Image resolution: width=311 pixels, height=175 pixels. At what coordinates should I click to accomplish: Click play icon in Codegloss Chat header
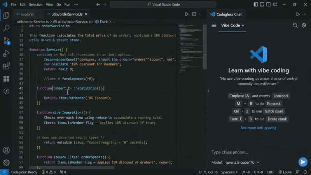coord(298,14)
